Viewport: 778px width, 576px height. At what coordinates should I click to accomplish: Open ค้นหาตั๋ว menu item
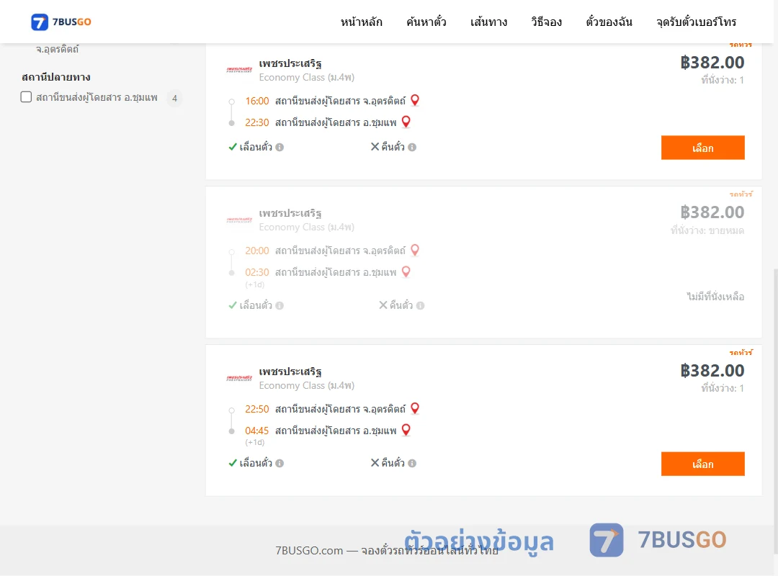click(x=426, y=22)
